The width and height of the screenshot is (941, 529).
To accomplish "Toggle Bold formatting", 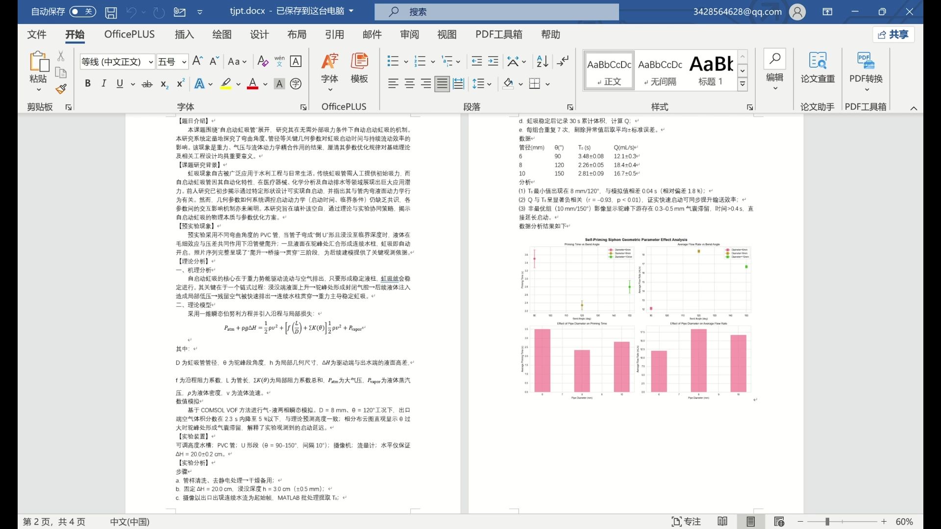I will point(88,84).
